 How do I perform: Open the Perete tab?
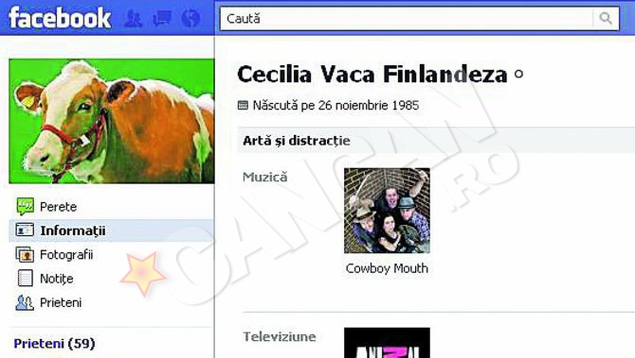click(x=58, y=207)
